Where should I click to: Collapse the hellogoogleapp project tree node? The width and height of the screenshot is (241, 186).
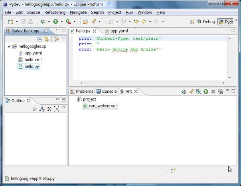click(9, 46)
